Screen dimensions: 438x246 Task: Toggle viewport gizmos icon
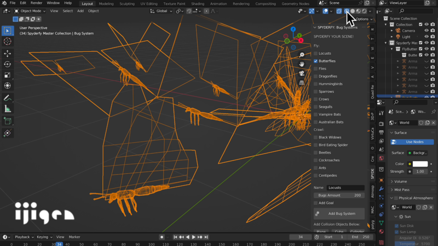pos(312,11)
